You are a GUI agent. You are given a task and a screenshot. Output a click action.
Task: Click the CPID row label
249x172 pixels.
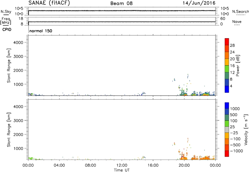[x=7, y=29]
